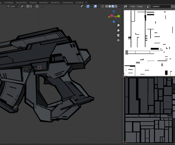Toggle the camera view icon
Image resolution: width=175 pixels, height=145 pixels.
coord(118,35)
